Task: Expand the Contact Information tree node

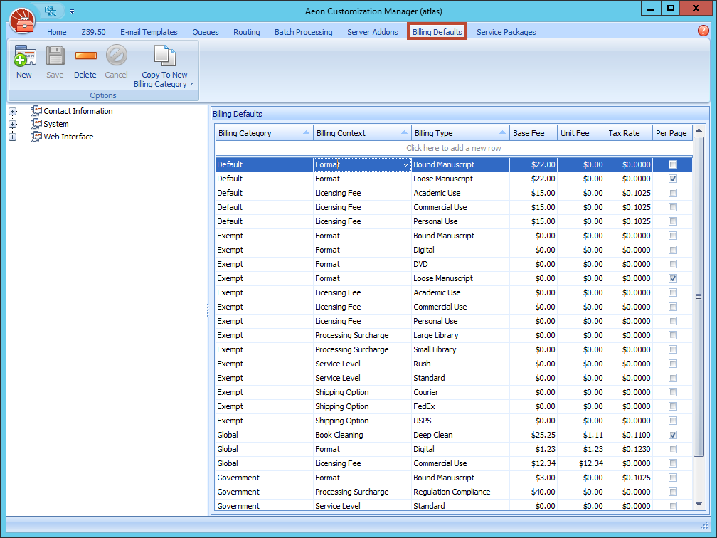Action: coord(13,111)
